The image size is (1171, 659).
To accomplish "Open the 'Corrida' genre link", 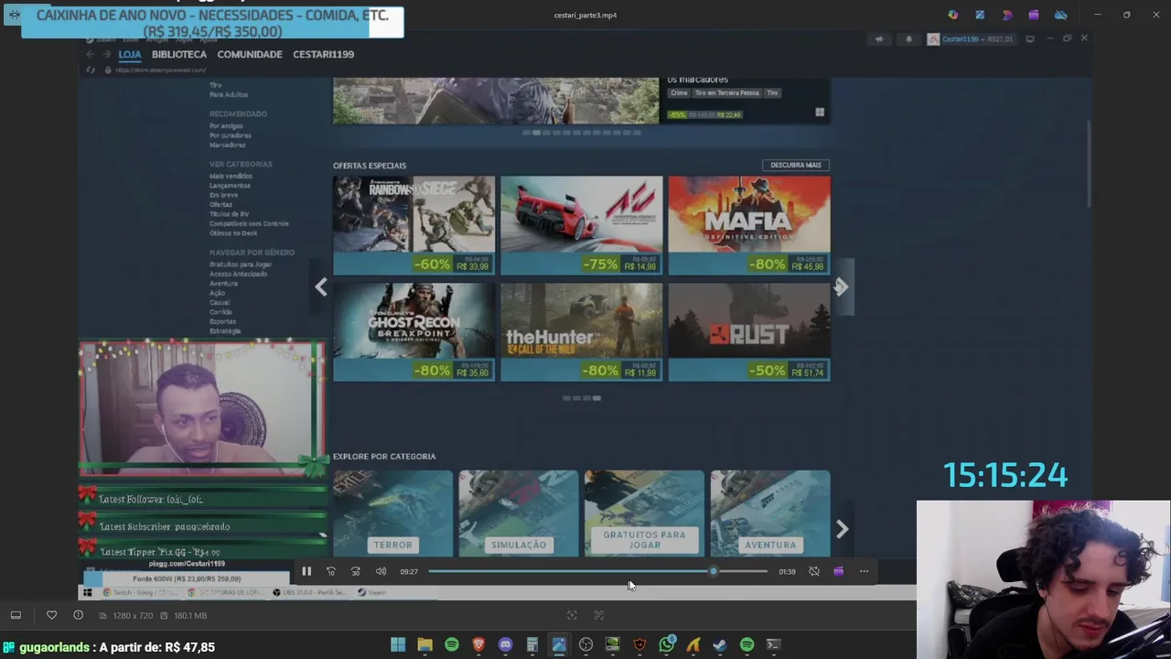I will tap(220, 311).
